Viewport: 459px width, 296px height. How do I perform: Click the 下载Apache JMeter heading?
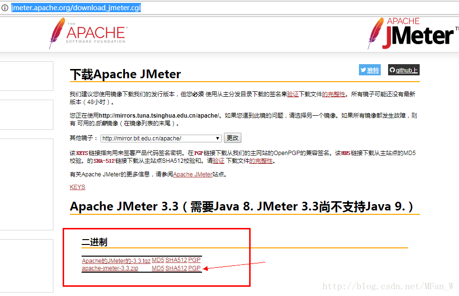[x=125, y=74]
